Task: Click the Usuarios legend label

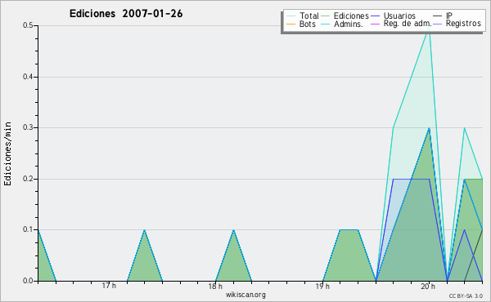Action: pyautogui.click(x=399, y=16)
